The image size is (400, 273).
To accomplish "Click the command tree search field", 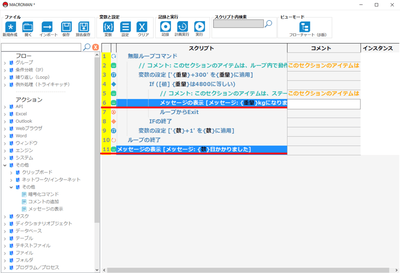I will (x=41, y=47).
